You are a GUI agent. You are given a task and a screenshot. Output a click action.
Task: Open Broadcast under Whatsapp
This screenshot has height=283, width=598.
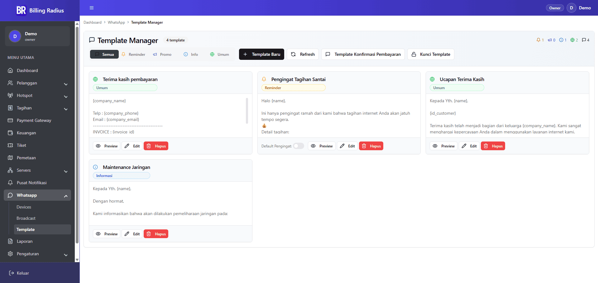tap(42, 218)
